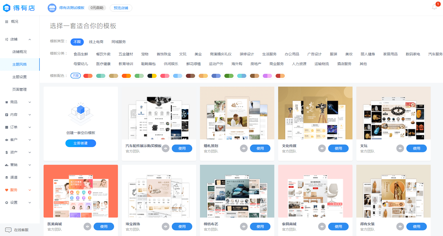
Task: Click the 得有店测试模板 store name link
Action: pyautogui.click(x=72, y=8)
